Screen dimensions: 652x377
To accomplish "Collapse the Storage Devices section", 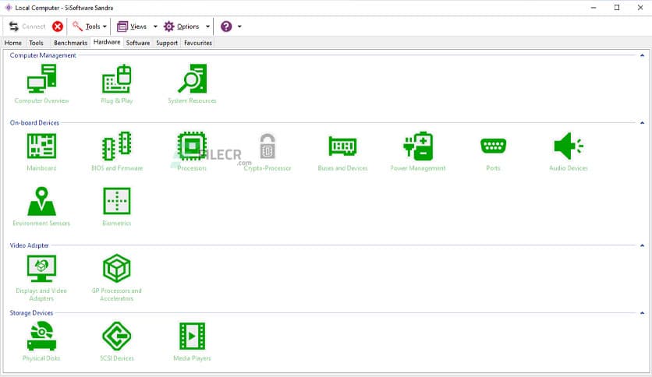I will coord(642,313).
